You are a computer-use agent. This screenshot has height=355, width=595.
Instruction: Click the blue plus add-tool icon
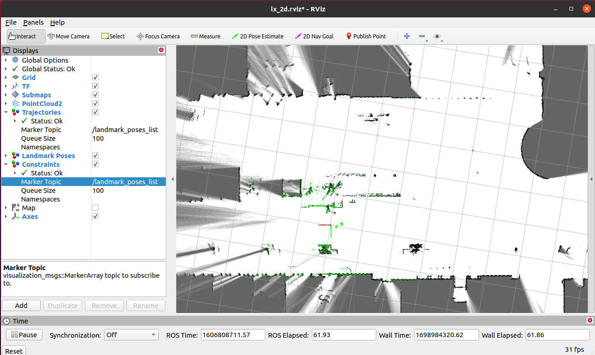[407, 36]
